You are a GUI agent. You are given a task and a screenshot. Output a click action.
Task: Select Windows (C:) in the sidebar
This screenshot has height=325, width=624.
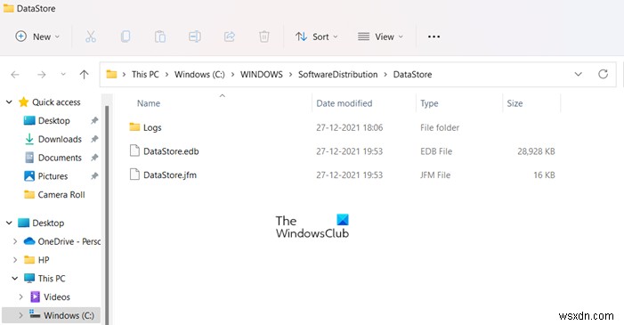click(69, 315)
